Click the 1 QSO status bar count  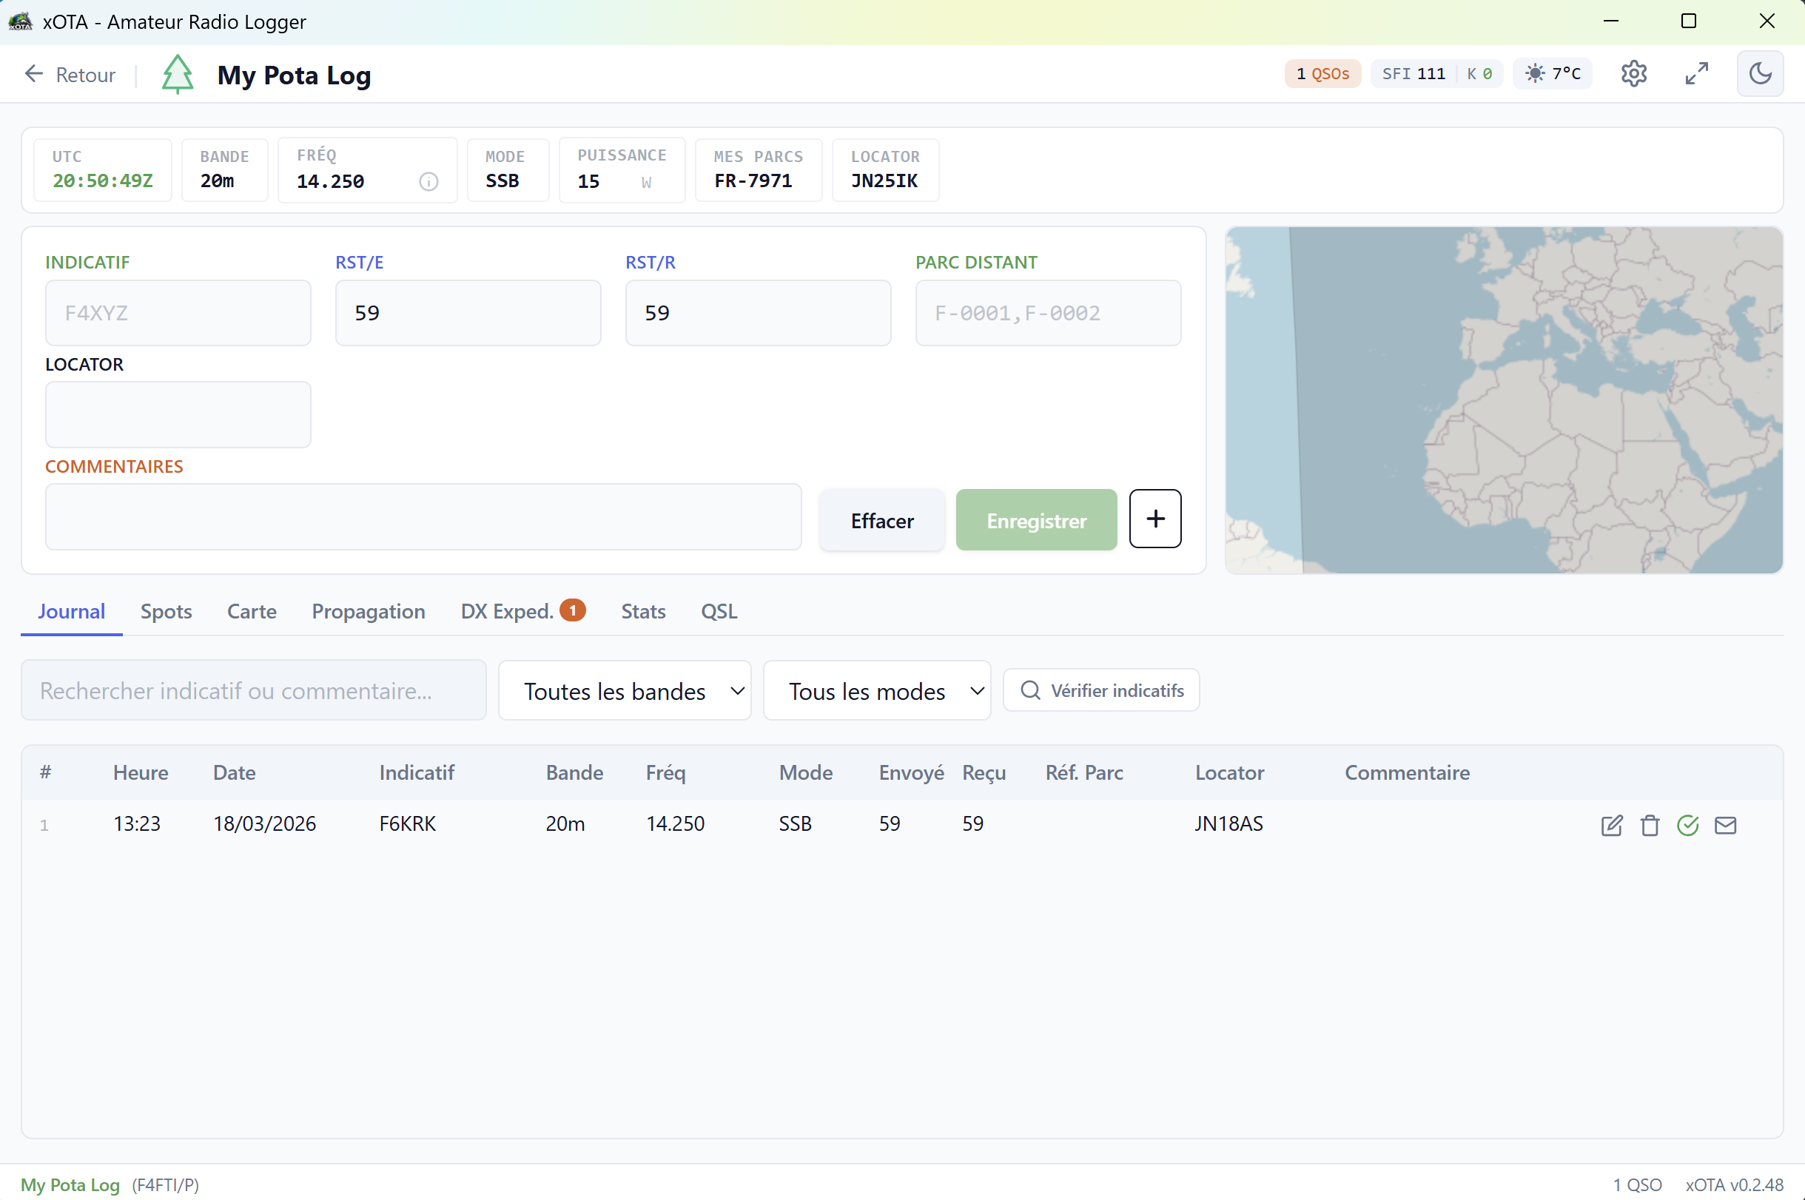pyautogui.click(x=1637, y=1184)
